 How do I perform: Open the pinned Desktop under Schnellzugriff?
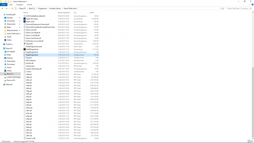coord(10,18)
